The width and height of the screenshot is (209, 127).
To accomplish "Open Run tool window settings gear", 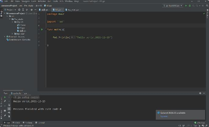I will 200,93.
